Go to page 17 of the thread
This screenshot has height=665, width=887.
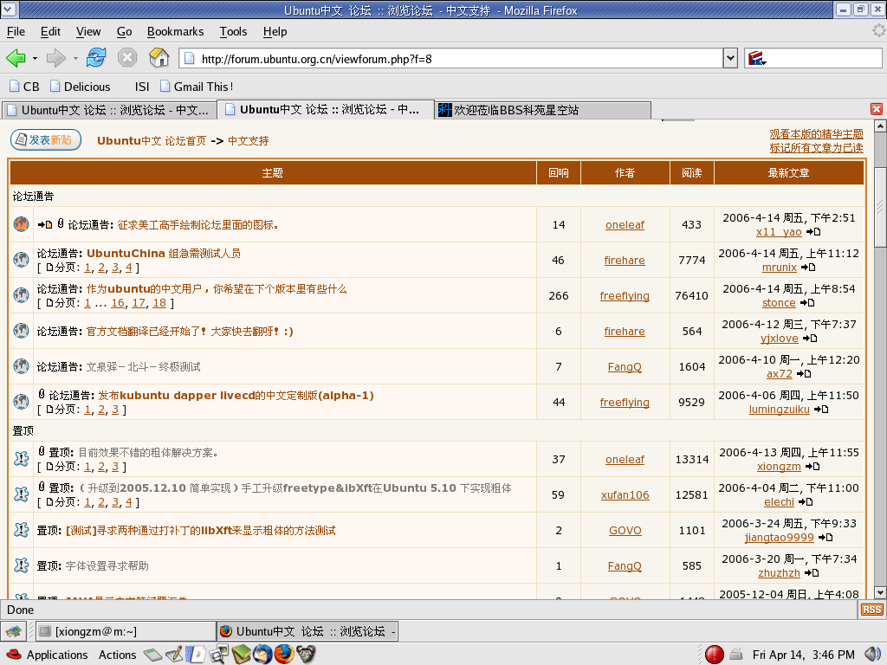click(139, 303)
